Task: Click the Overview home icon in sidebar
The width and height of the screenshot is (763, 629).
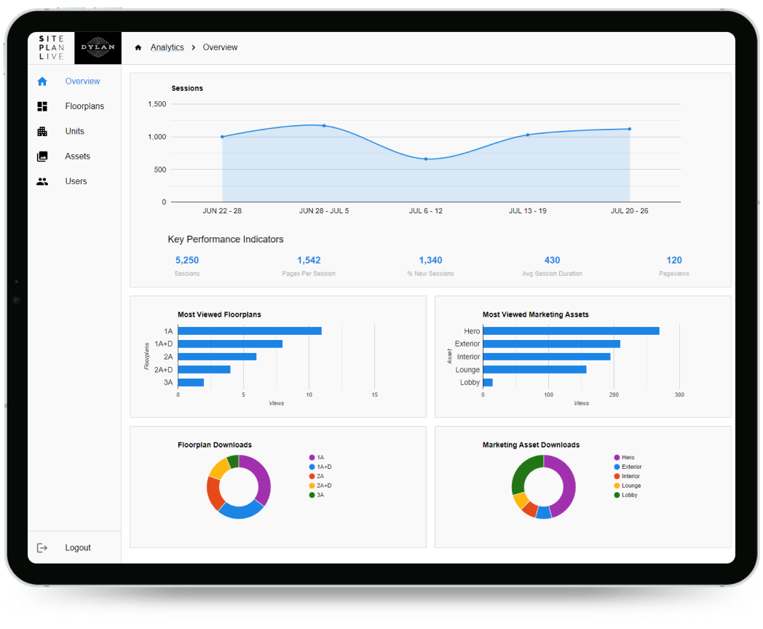Action: [x=42, y=82]
